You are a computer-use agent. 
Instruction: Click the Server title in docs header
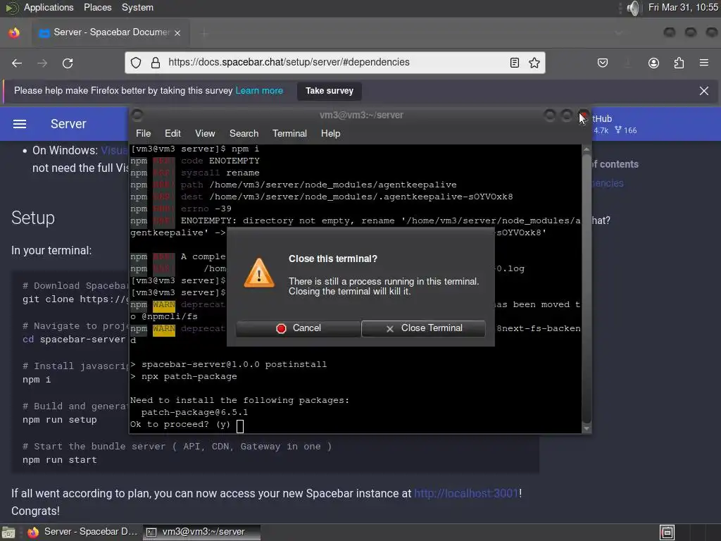(68, 124)
